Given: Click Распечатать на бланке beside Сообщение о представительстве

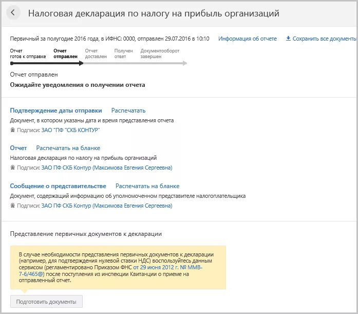Looking at the screenshot, I should click(147, 186).
